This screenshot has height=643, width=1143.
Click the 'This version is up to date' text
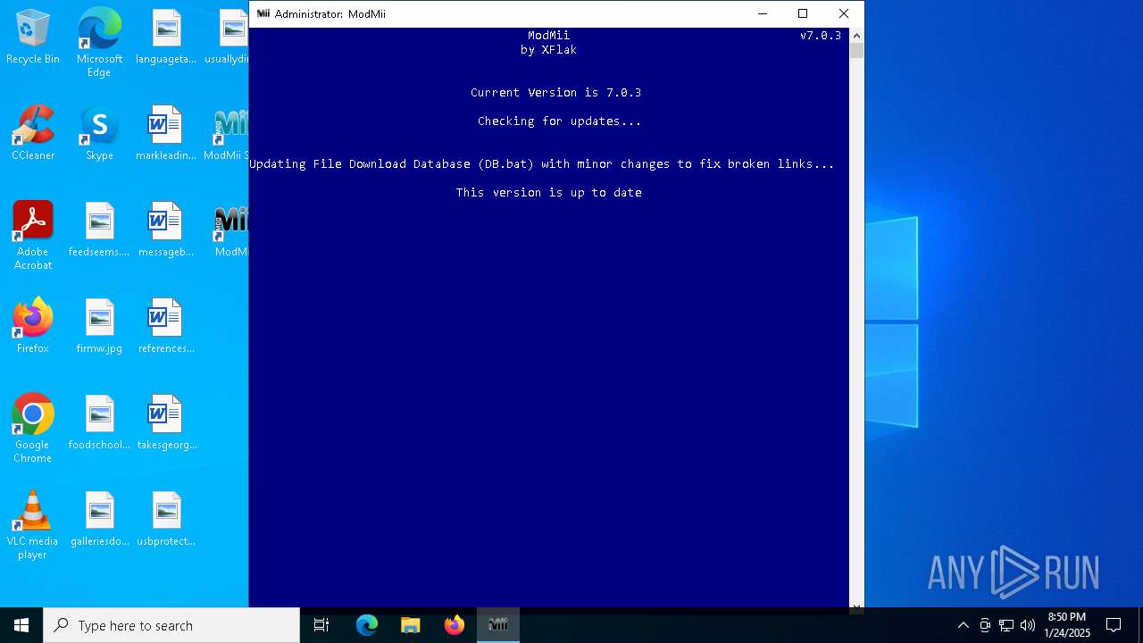[x=549, y=192]
